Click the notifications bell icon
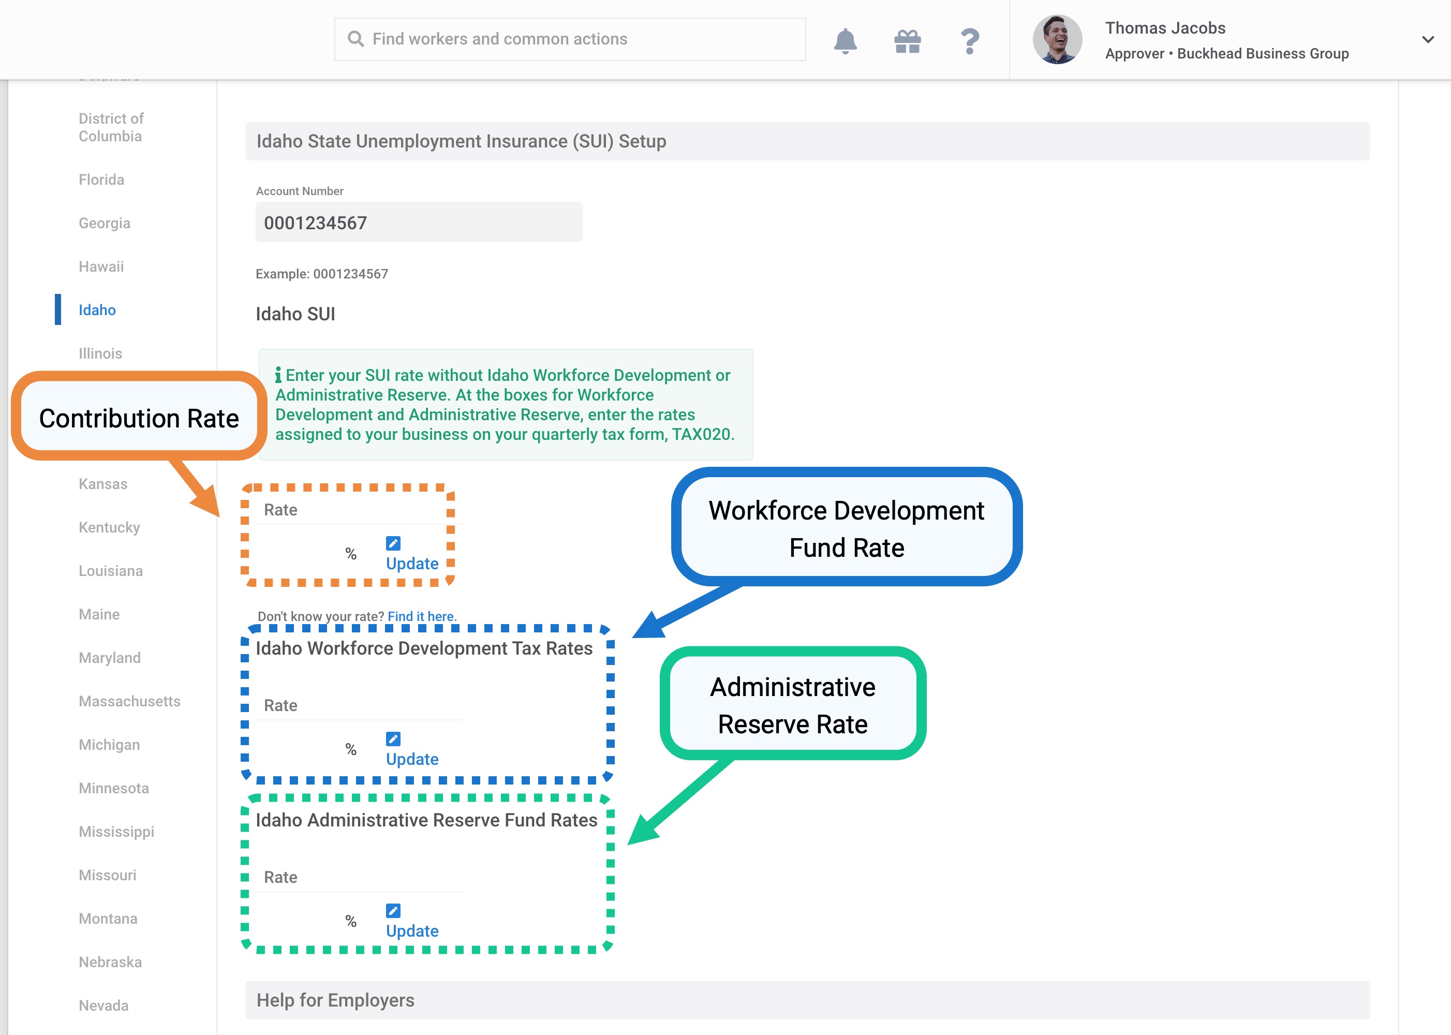This screenshot has width=1451, height=1035. (x=845, y=41)
